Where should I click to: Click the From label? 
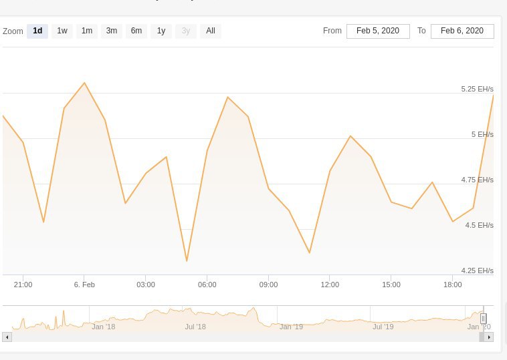(332, 31)
